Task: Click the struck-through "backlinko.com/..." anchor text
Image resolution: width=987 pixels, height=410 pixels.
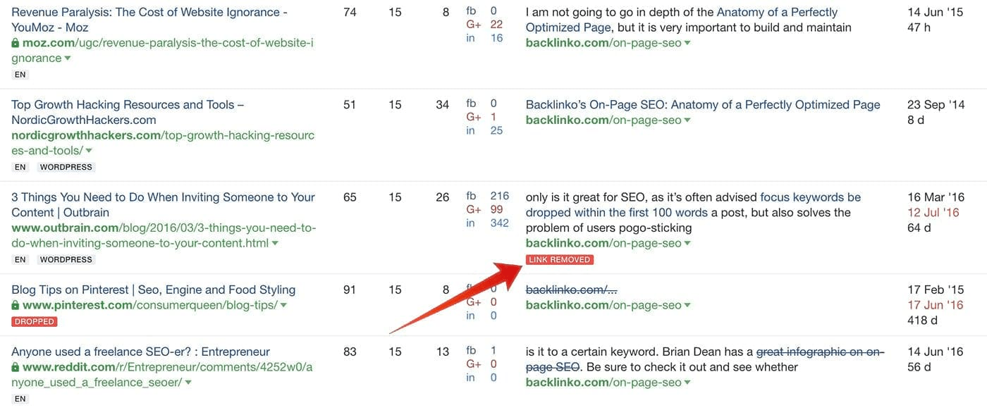Action: coord(572,290)
